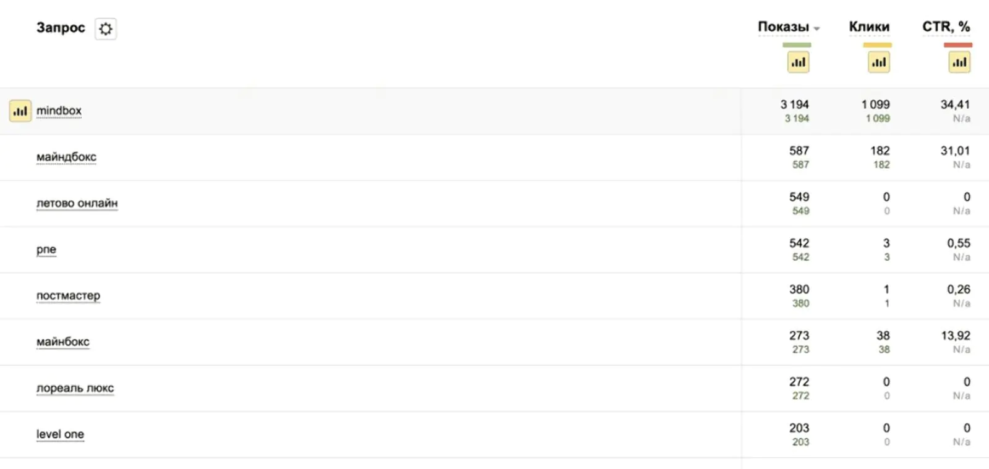Click yellow color bar under Клики
This screenshot has height=469, width=989.
click(x=878, y=45)
